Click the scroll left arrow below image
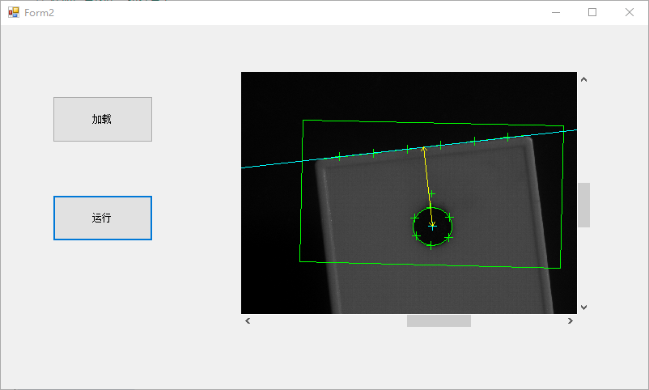Viewport: 649px width, 390px height. point(248,321)
